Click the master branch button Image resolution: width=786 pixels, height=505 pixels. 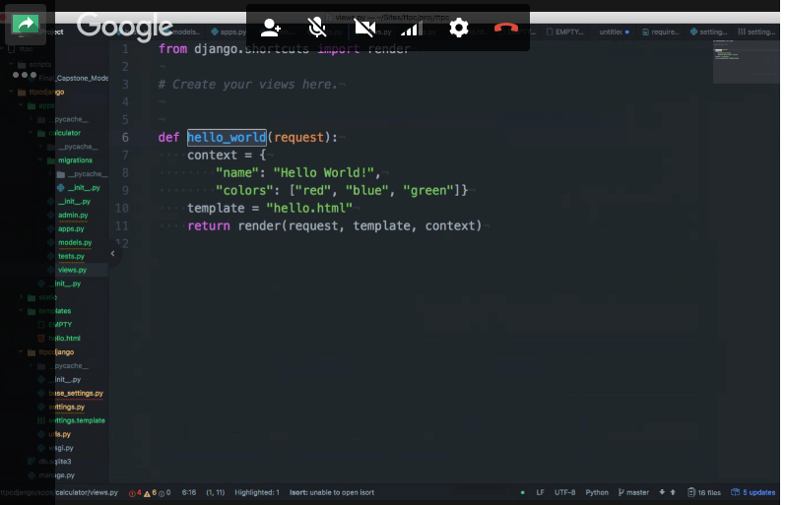(x=632, y=492)
